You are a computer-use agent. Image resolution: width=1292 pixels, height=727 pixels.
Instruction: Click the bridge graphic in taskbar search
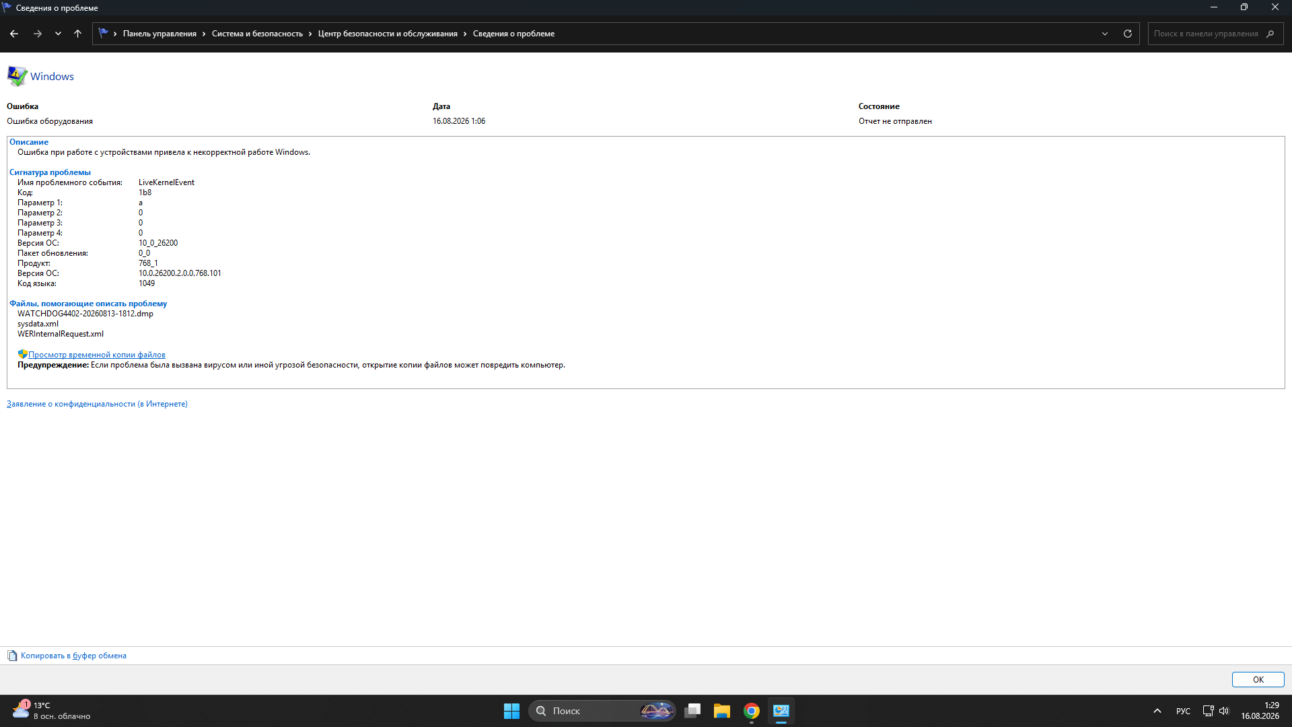pyautogui.click(x=656, y=711)
